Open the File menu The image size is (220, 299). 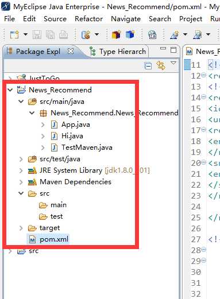click(9, 19)
